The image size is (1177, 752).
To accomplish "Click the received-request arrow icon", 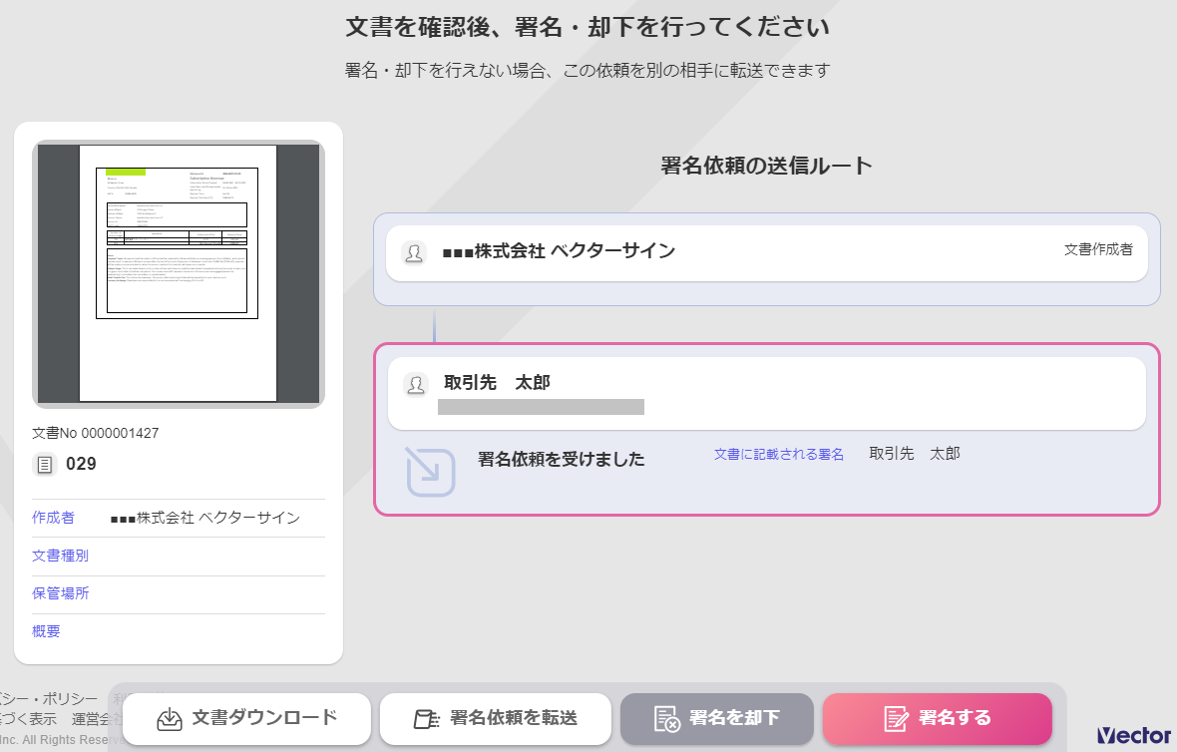I will (430, 472).
